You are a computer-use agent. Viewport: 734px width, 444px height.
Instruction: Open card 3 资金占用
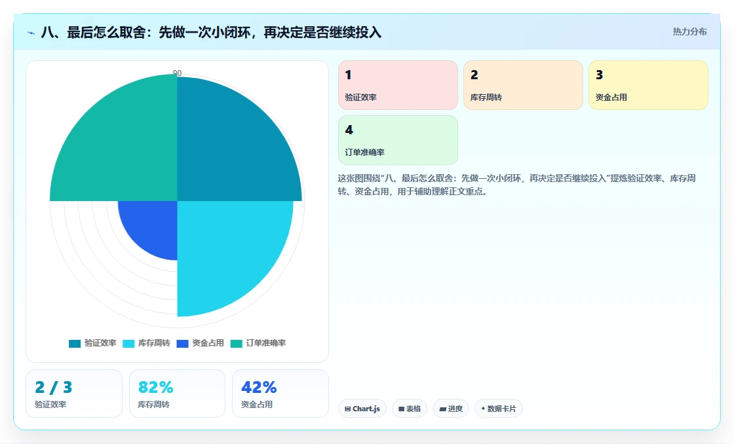point(648,85)
